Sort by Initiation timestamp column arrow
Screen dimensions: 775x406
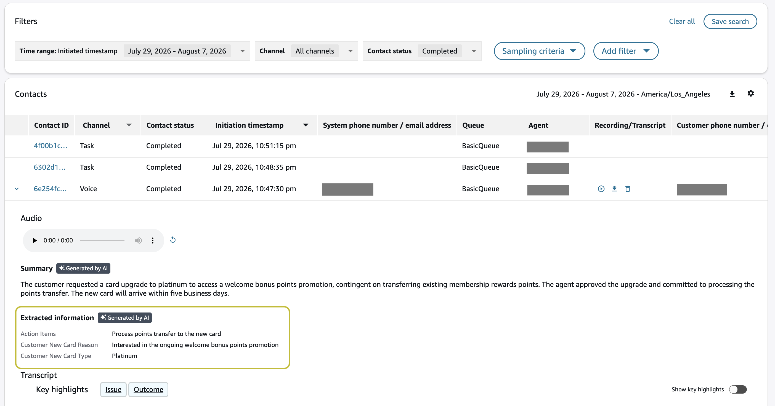[x=305, y=125]
